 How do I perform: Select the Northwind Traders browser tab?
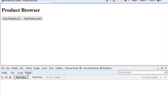pos(25,1)
